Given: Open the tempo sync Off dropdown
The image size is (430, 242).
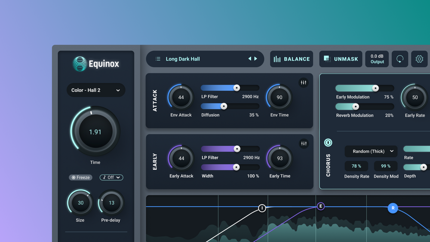Looking at the screenshot, I should 111,178.
